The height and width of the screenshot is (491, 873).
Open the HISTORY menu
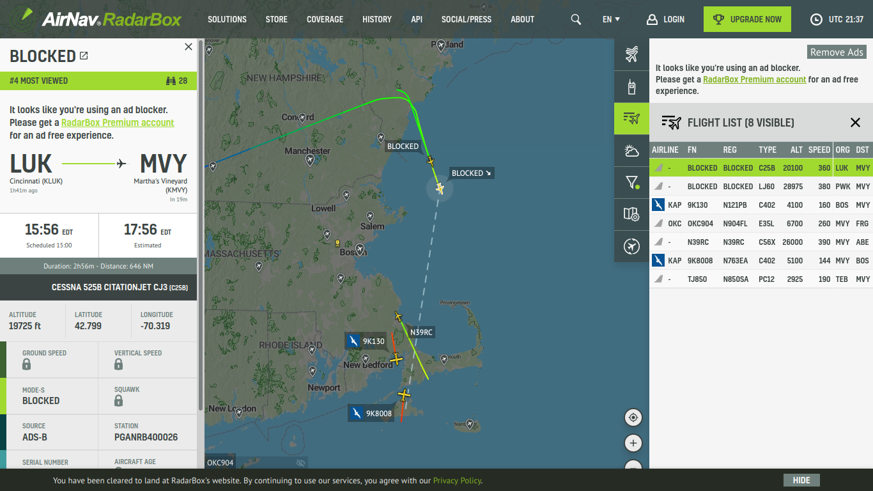tap(377, 19)
